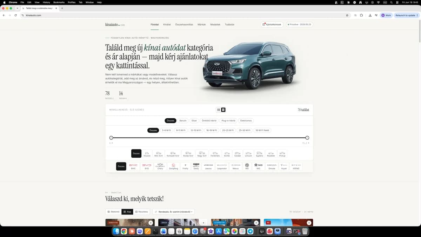Filter by Benzin fuel type

[x=183, y=120]
